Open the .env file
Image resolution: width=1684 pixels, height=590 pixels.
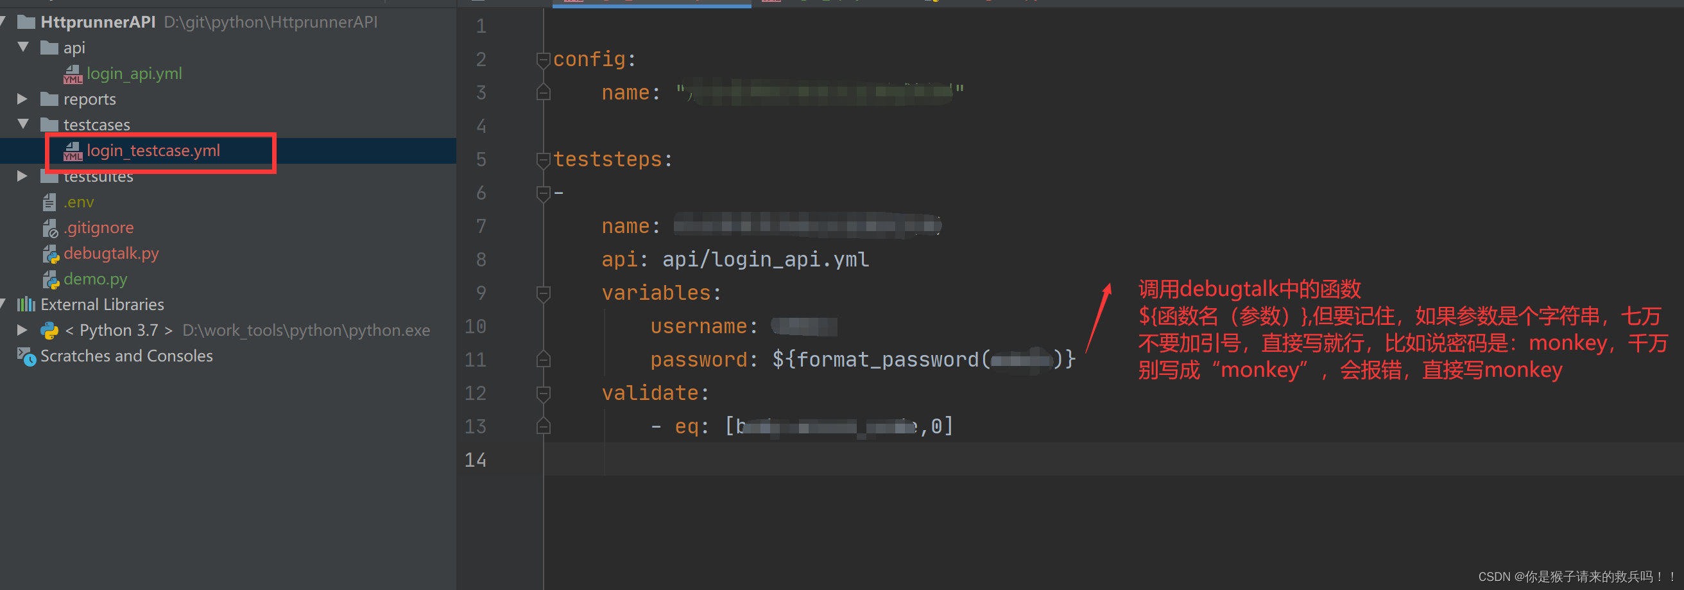point(78,202)
